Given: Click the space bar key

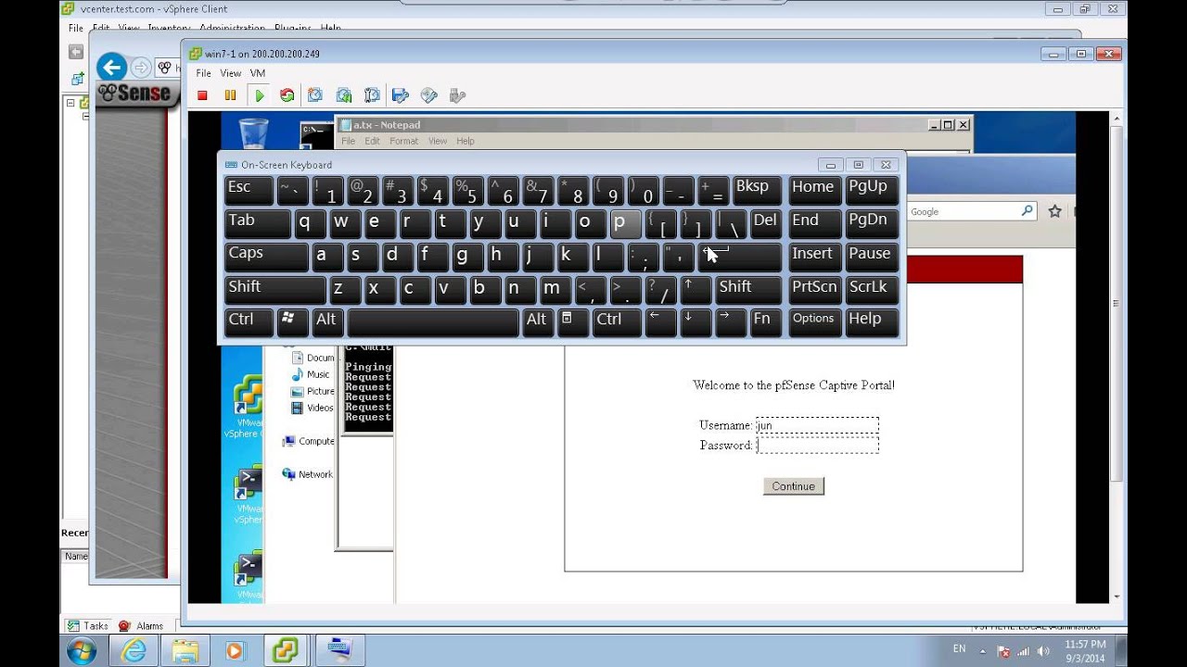Looking at the screenshot, I should 432,322.
